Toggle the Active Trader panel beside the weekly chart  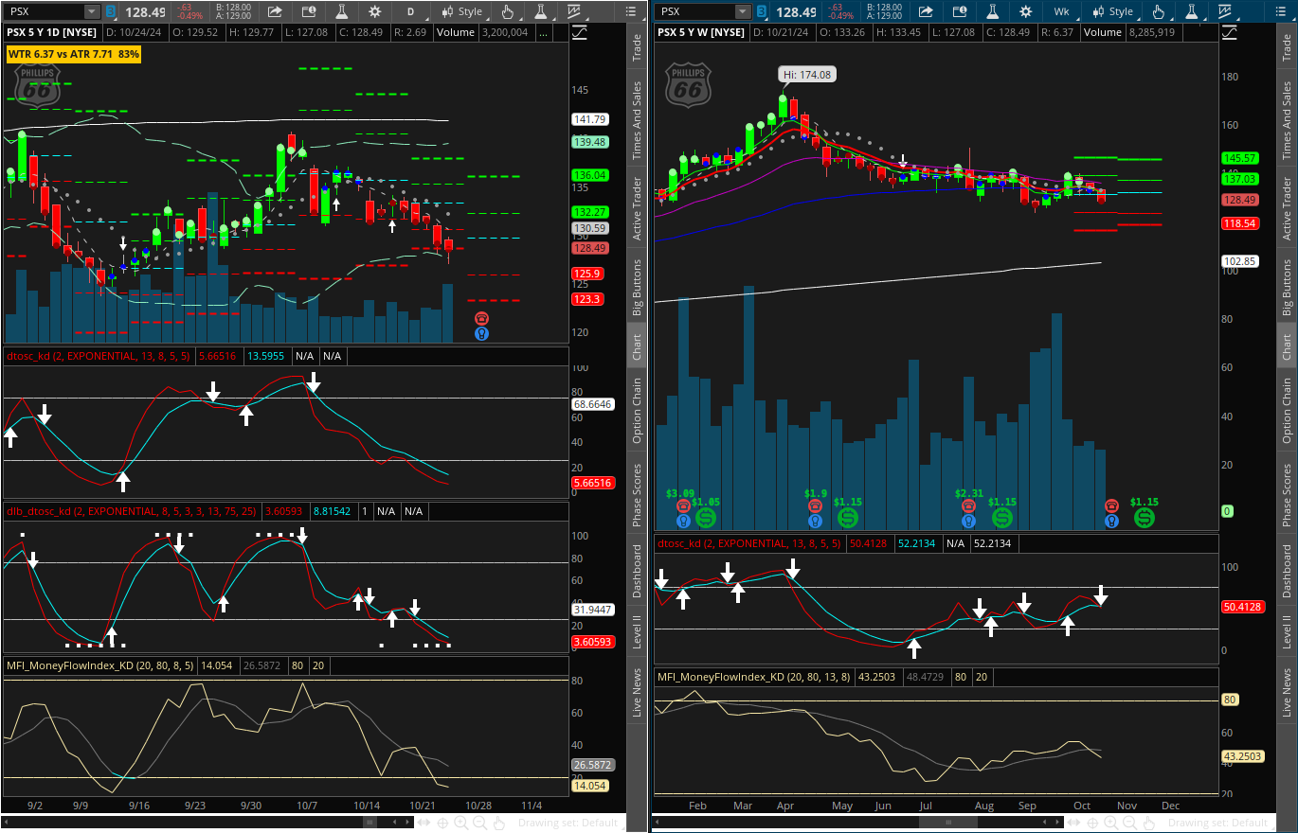(x=1287, y=208)
